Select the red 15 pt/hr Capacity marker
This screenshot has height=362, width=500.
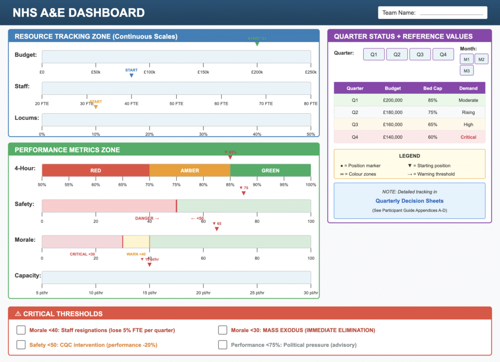149,264
